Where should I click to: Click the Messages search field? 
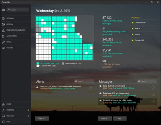[x=147, y=81]
